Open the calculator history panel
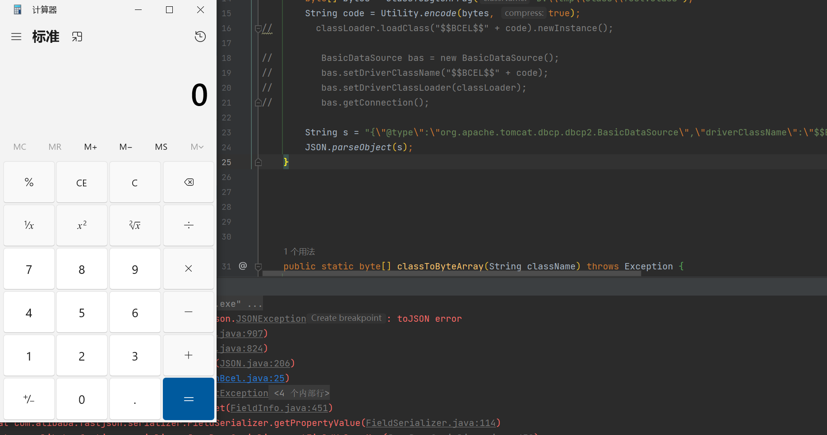Screen dimensions: 827x435 [x=200, y=37]
